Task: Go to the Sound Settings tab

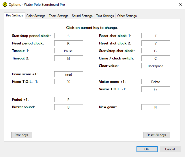Action: (x=82, y=16)
